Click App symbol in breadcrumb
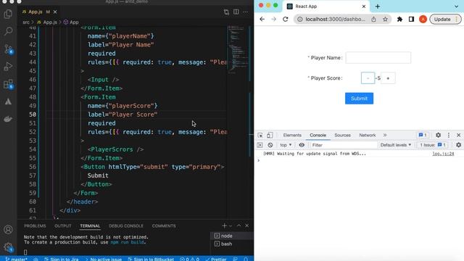The width and height of the screenshot is (464, 261). pyautogui.click(x=71, y=22)
